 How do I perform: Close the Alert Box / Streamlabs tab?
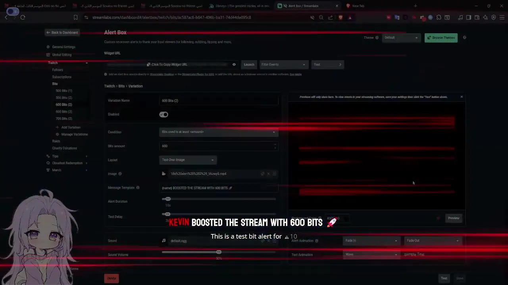click(x=337, y=6)
